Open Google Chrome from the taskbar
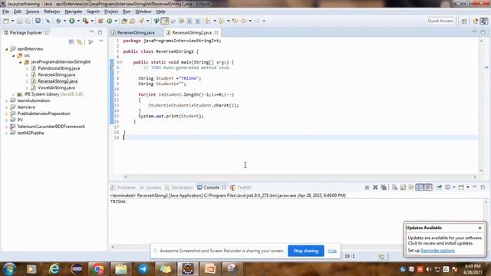 coord(97,269)
